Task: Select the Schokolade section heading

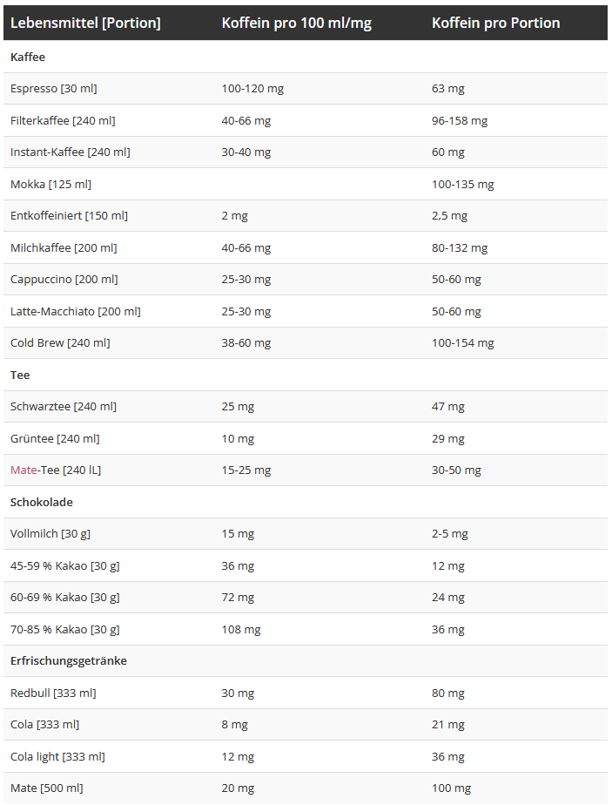Action: click(x=42, y=503)
